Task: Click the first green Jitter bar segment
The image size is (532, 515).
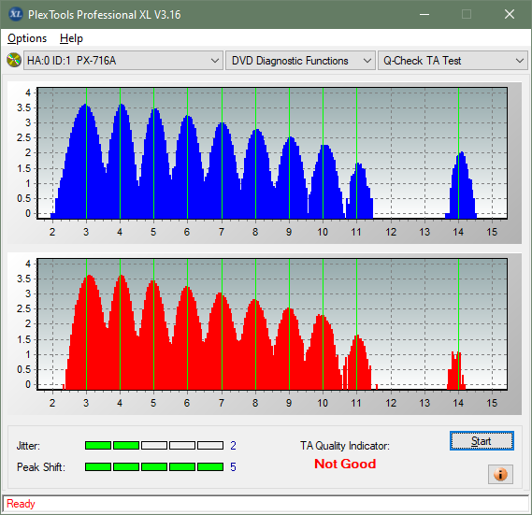Action: click(x=98, y=446)
